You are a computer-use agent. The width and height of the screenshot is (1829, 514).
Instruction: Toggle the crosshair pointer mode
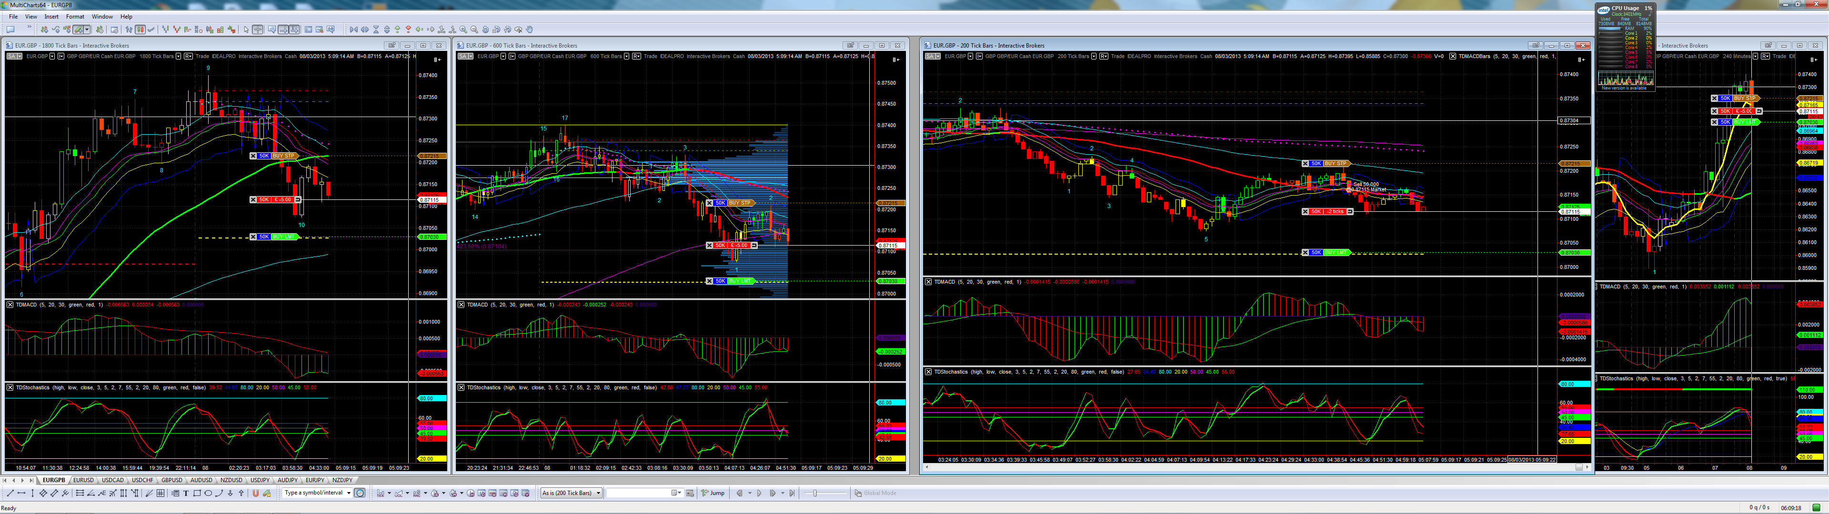pyautogui.click(x=258, y=30)
